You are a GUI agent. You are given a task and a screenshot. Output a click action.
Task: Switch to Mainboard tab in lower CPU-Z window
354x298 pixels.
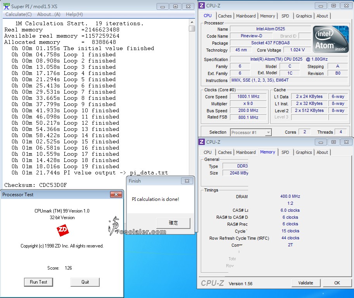coord(246,152)
